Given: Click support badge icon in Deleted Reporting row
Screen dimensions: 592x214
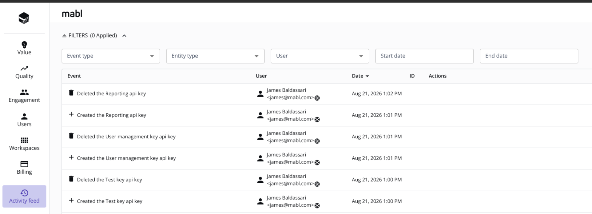Looking at the screenshot, I should [317, 98].
